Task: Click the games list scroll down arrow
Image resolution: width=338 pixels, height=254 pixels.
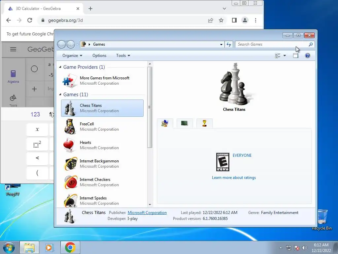Action: pyautogui.click(x=150, y=204)
